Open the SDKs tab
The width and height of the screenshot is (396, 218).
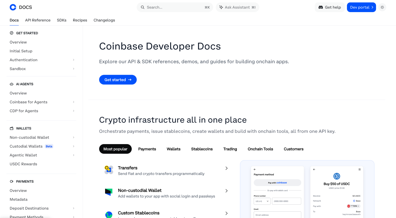(62, 20)
